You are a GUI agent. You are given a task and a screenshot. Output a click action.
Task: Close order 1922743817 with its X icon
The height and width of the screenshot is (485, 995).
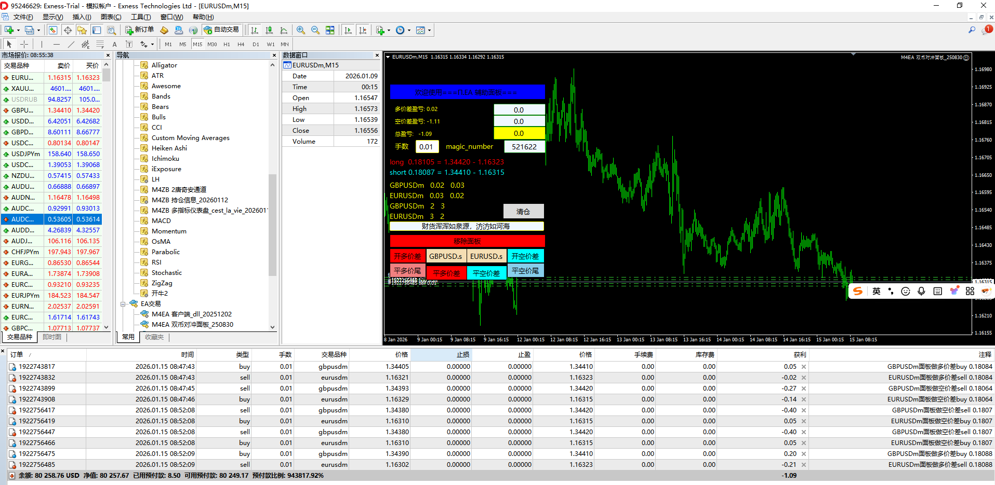coord(804,367)
